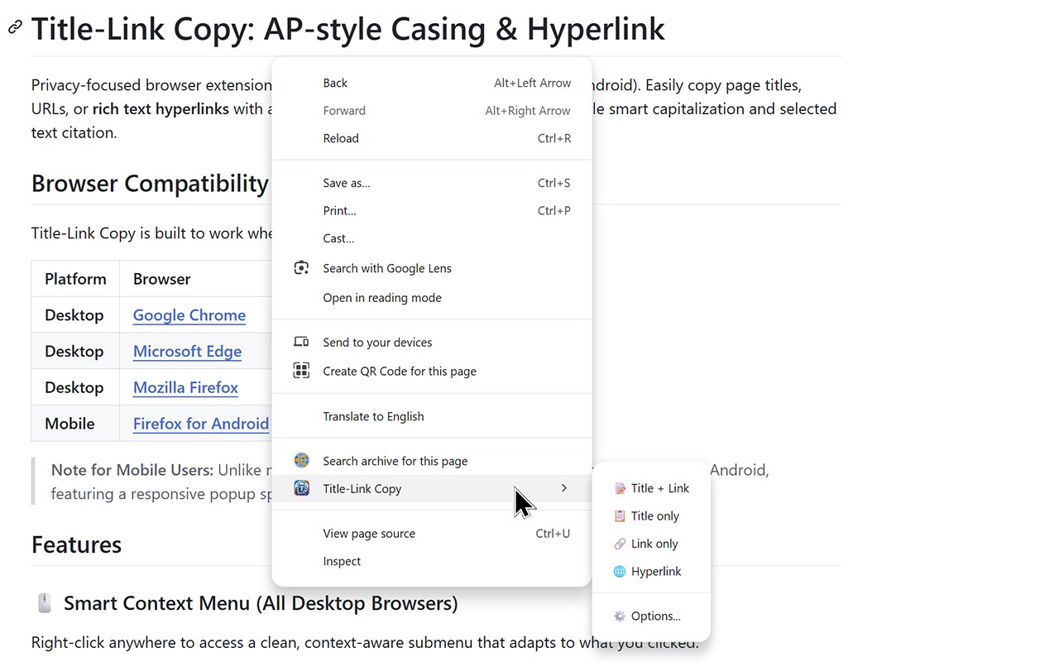Click the bold 'rich text hyperlinks' text
This screenshot has width=1059, height=662.
click(161, 108)
